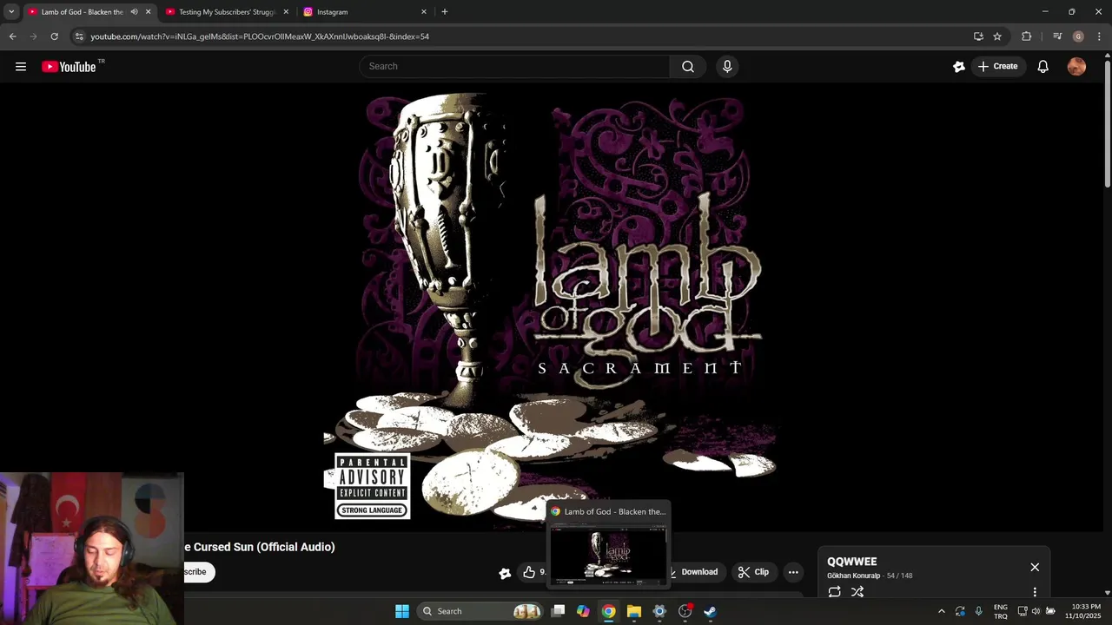This screenshot has height=625, width=1112.
Task: Open the YouTube guide hamburger menu
Action: (21, 66)
